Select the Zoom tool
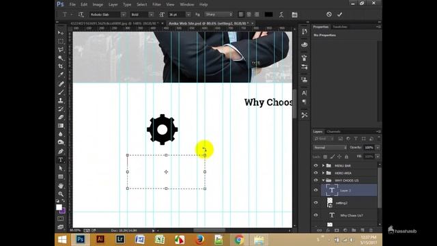Image resolution: width=437 pixels, height=246 pixels. (61, 194)
